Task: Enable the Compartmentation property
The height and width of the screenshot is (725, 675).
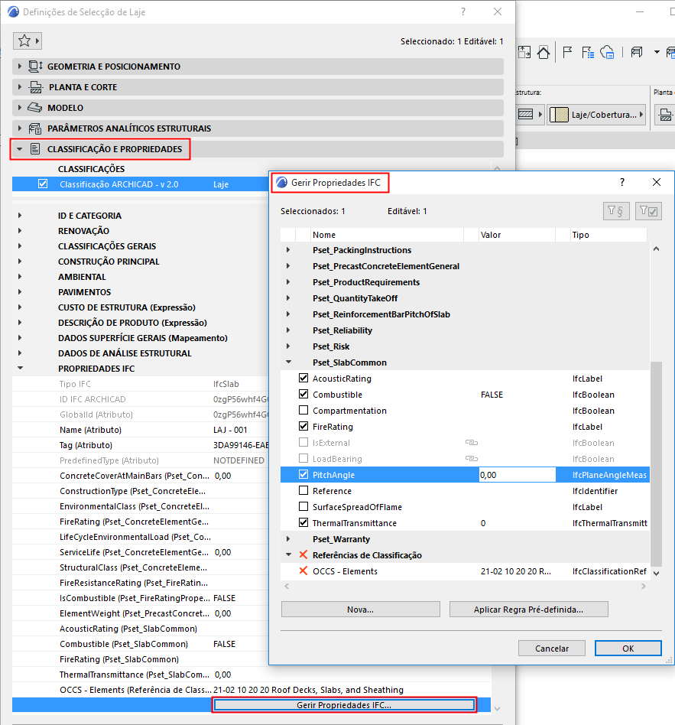Action: [x=303, y=410]
